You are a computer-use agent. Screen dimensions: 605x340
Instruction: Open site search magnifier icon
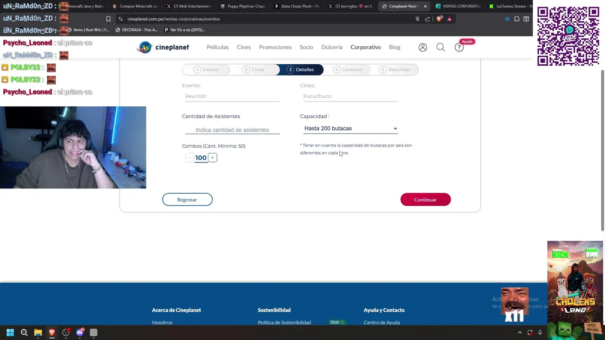coord(441,47)
